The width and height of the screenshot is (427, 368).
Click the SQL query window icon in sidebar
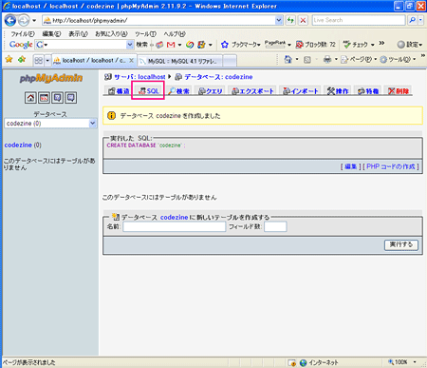coord(44,98)
